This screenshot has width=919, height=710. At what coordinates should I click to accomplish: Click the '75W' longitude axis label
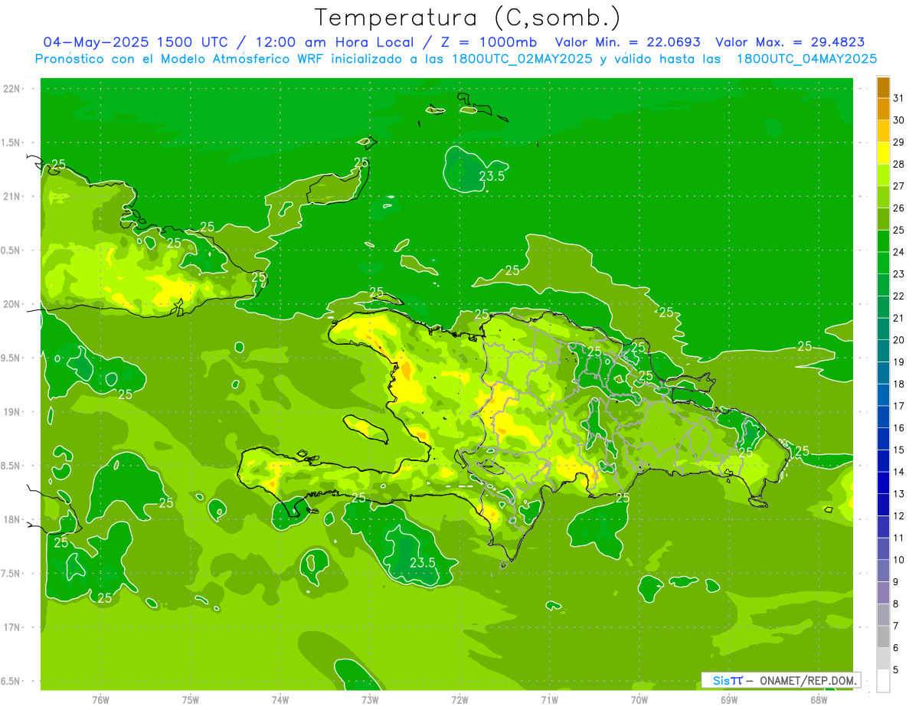191,700
